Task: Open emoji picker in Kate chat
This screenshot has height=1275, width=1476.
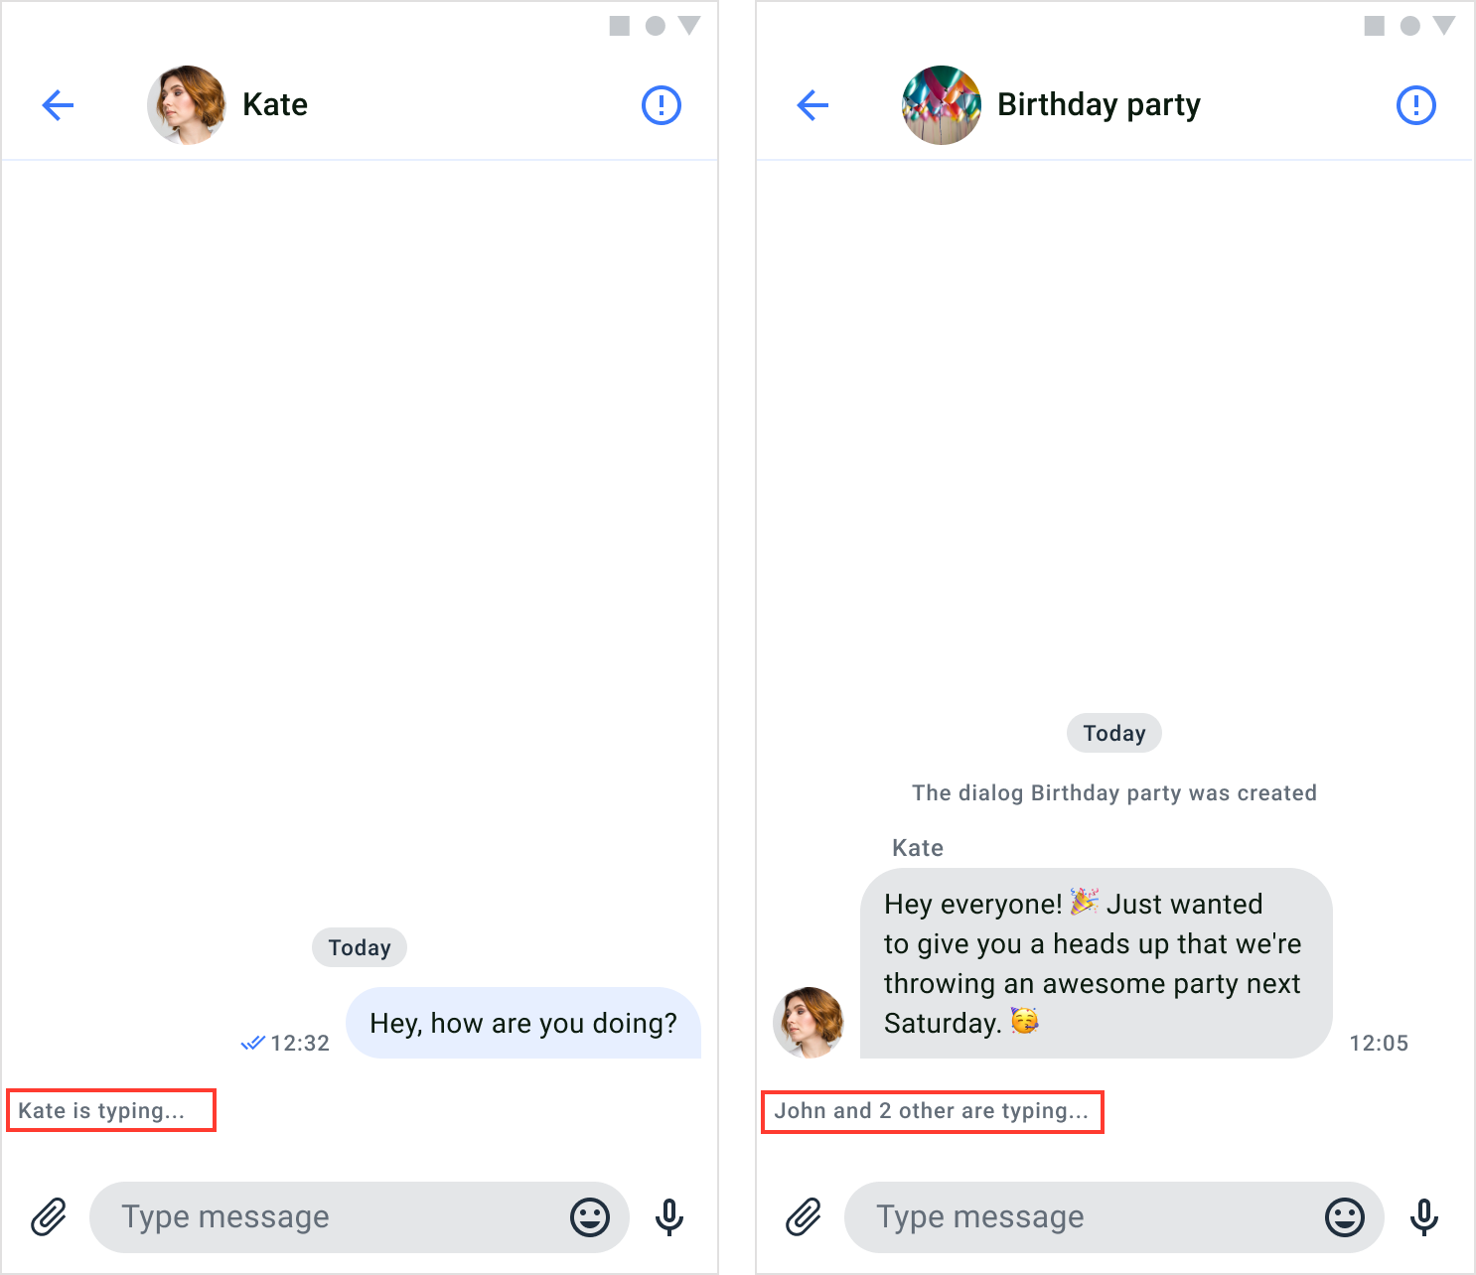Action: coord(590,1216)
